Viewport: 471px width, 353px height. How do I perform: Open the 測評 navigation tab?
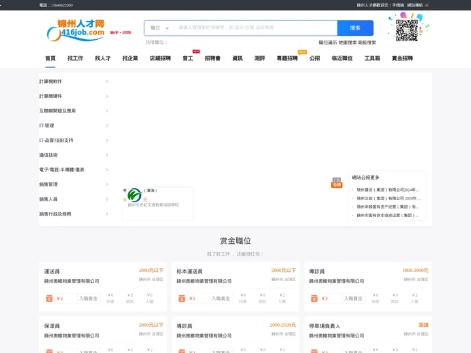coord(260,58)
